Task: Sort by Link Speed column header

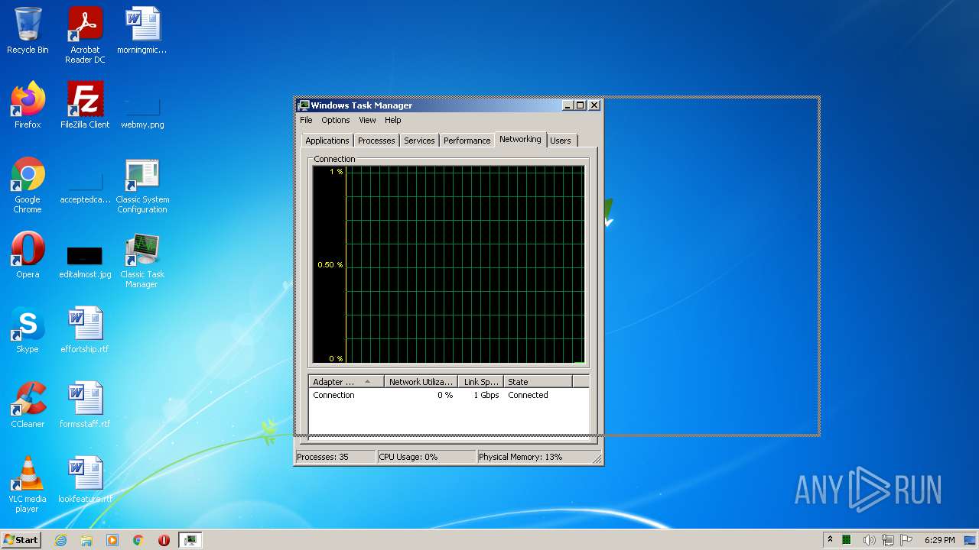Action: tap(480, 381)
